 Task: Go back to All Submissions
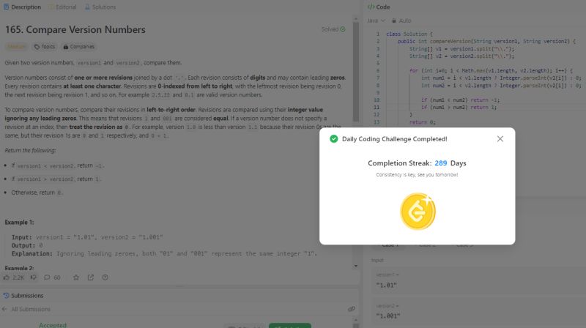coord(31,309)
